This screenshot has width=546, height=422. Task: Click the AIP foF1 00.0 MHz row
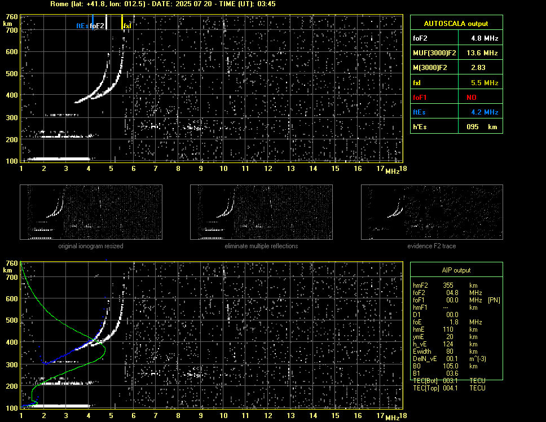coord(456,300)
